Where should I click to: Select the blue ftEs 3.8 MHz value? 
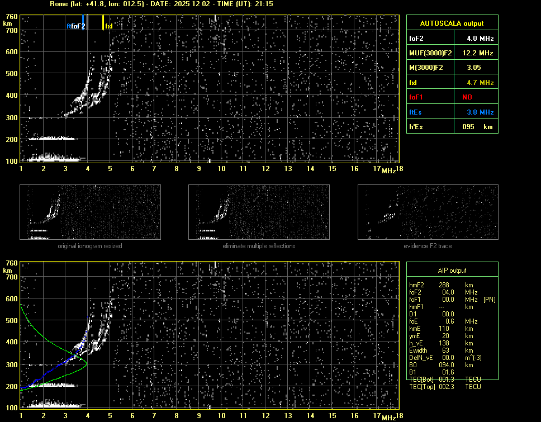(480, 112)
